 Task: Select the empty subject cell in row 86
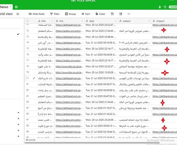[x=135, y=114]
